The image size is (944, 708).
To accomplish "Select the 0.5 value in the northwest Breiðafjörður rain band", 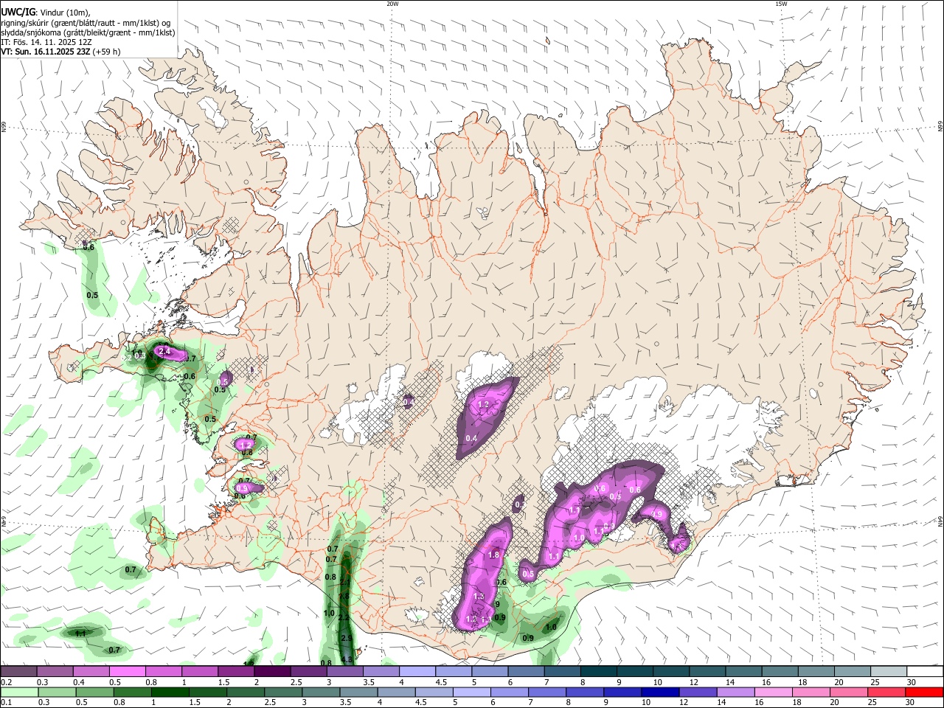I will pos(92,295).
